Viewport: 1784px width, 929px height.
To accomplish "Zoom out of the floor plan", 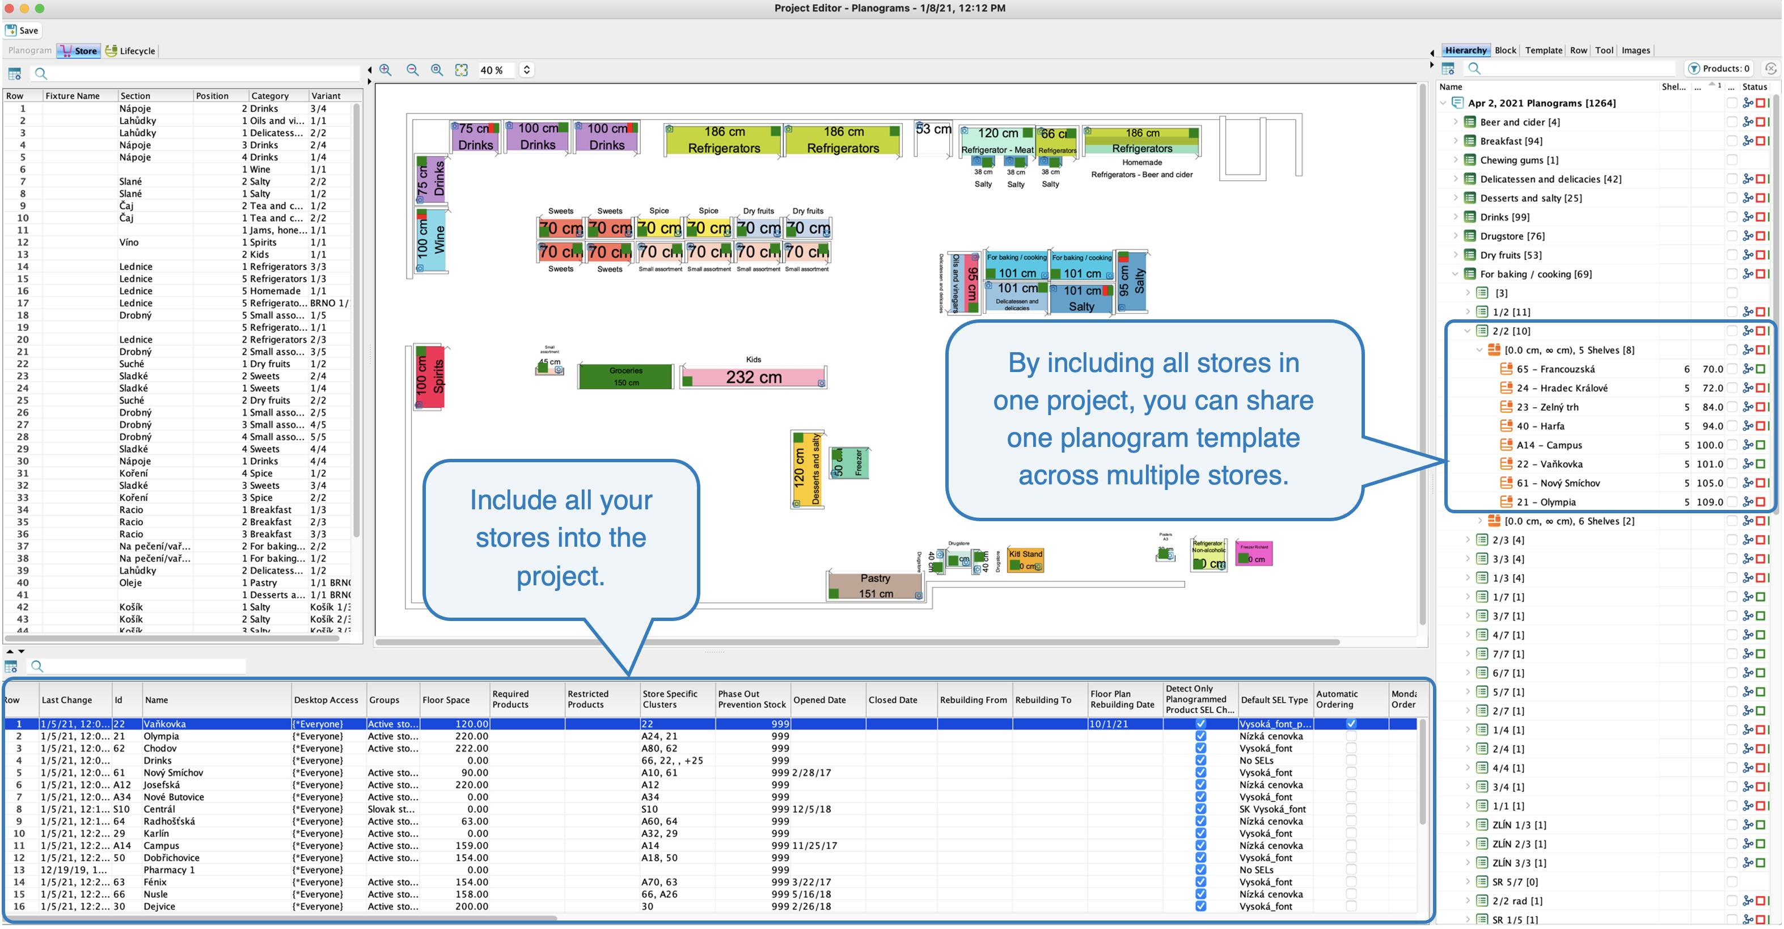I will [x=412, y=70].
